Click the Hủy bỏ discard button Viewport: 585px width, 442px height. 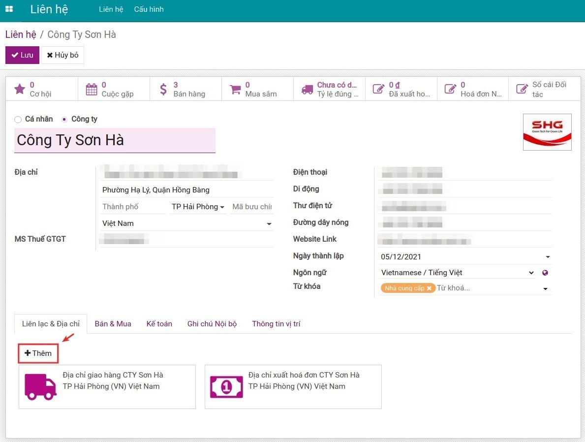(x=62, y=55)
